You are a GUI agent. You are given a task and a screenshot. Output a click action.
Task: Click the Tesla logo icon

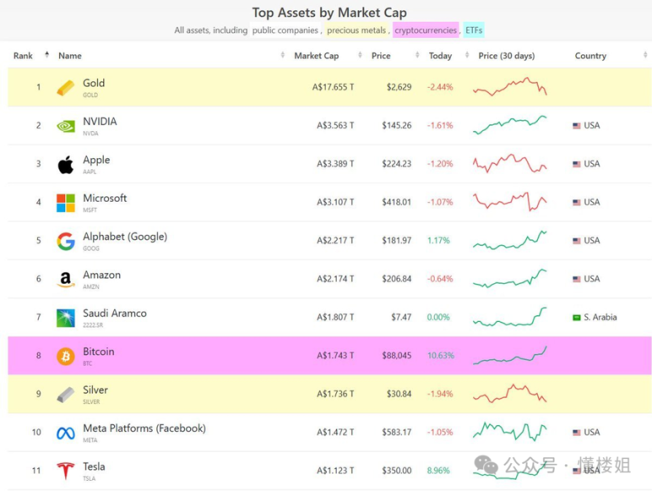(x=66, y=471)
